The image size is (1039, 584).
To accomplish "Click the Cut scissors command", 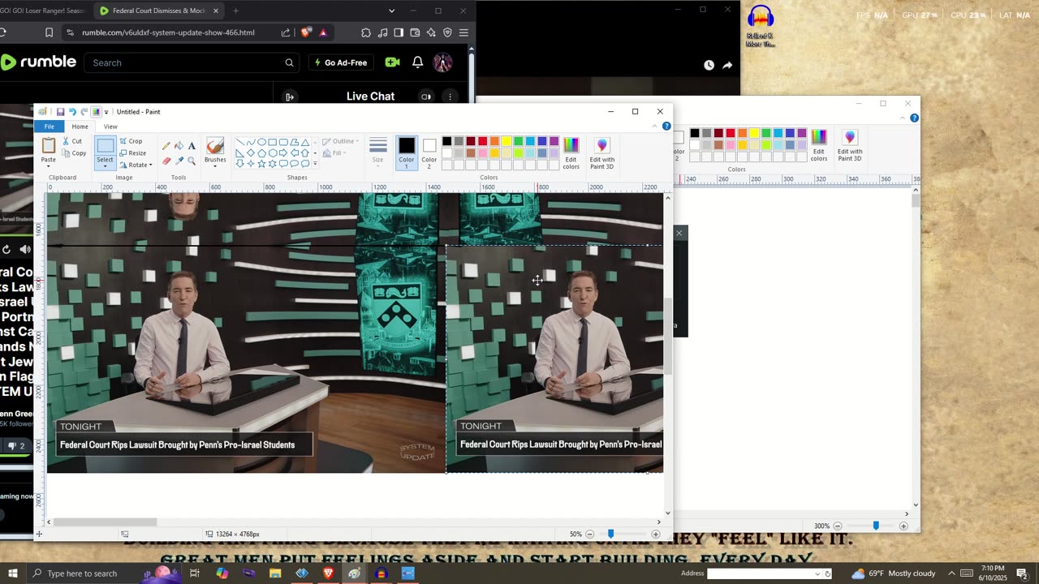I will click(x=71, y=141).
